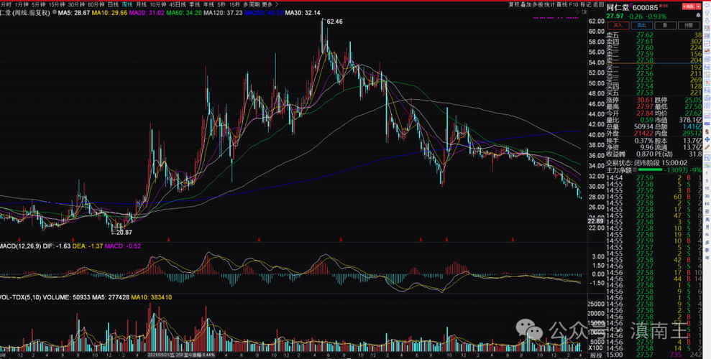This screenshot has width=711, height=359.
Task: Click the 20.87 low price marker
Action: coord(124,232)
